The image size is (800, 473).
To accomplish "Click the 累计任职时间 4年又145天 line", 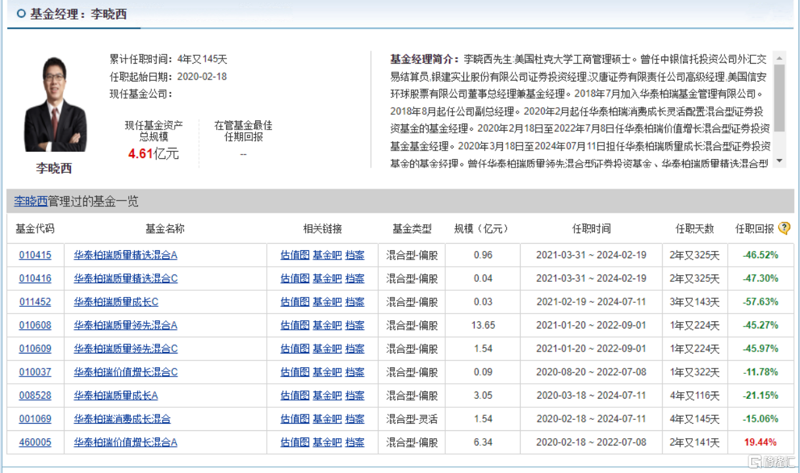I will click(x=168, y=59).
